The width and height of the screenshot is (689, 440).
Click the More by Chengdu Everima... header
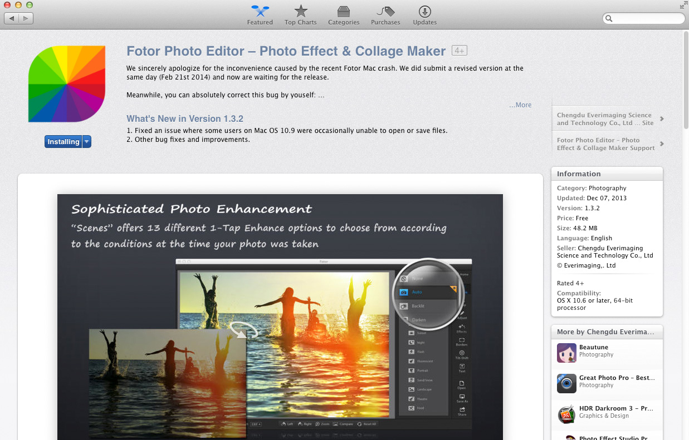[x=607, y=332]
